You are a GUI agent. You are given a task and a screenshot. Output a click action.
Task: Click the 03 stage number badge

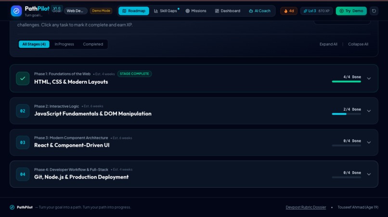click(x=23, y=142)
